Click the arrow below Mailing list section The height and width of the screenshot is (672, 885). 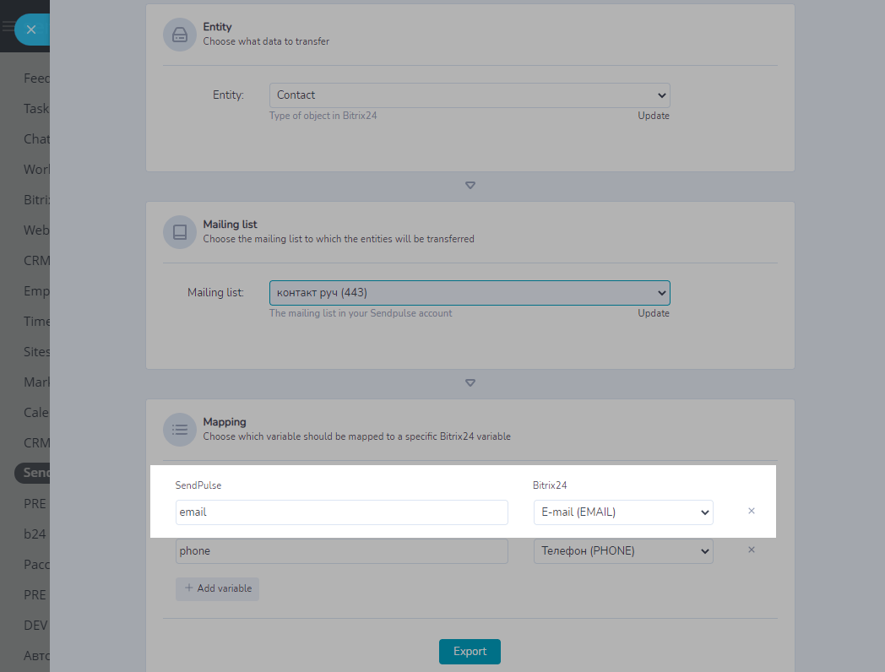(470, 383)
